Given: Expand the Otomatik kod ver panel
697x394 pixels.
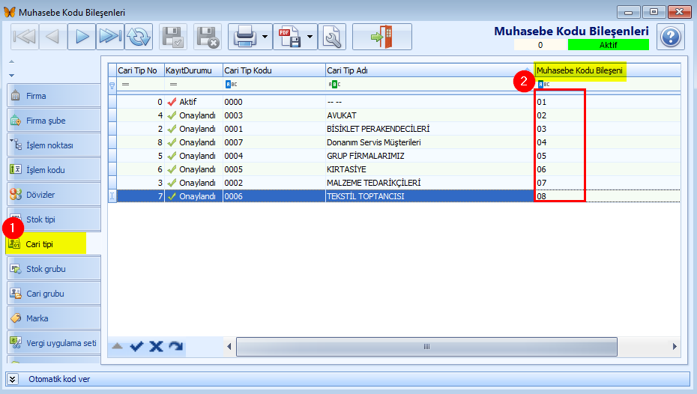Looking at the screenshot, I should pos(13,379).
